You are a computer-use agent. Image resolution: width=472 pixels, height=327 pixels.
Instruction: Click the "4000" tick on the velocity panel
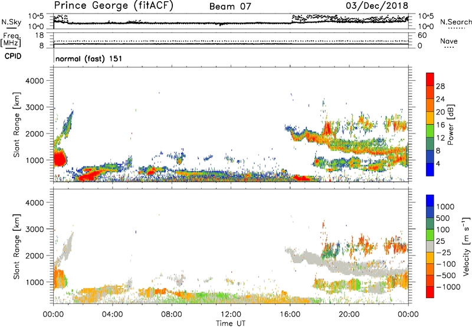click(34, 202)
